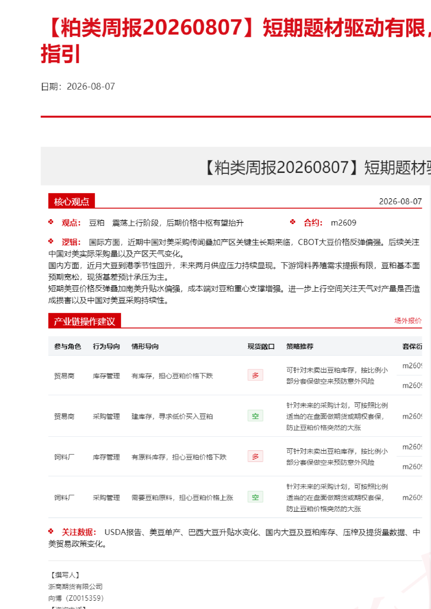Click the red bullet icon beside 合约
431x609 pixels.
(293, 222)
